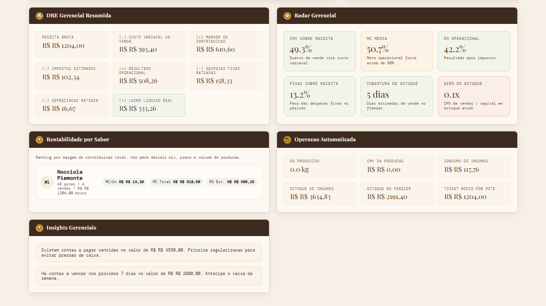This screenshot has height=306, width=546.
Task: Click the insight about bills due in 7 days
Action: (149, 276)
